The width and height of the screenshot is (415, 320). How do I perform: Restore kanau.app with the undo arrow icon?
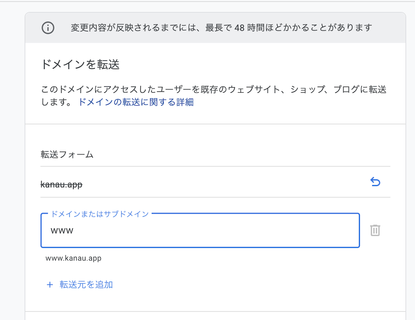click(375, 182)
